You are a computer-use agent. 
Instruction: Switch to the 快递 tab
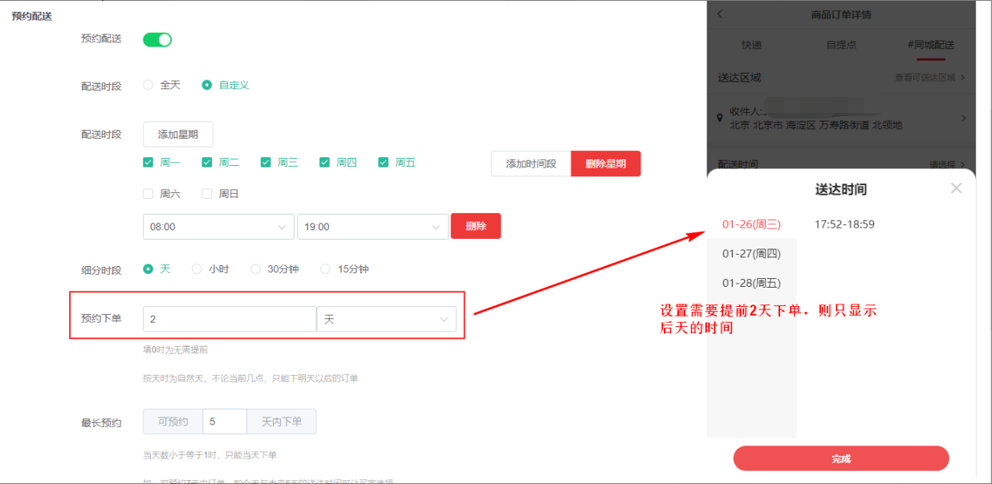(x=751, y=45)
